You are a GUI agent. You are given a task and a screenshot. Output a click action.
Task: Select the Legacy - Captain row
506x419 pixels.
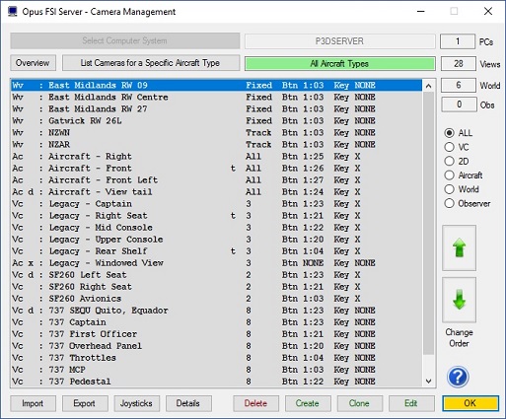point(217,204)
